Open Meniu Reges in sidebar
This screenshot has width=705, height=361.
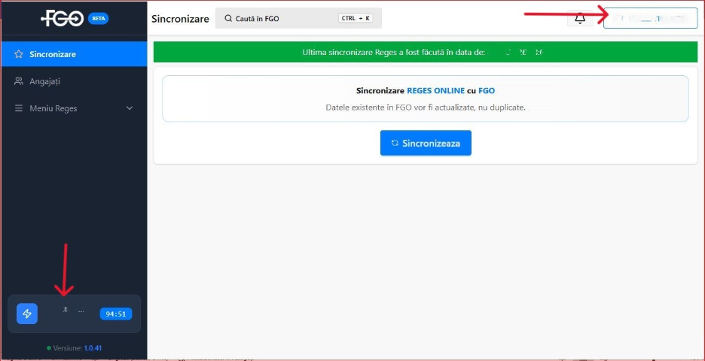[74, 108]
